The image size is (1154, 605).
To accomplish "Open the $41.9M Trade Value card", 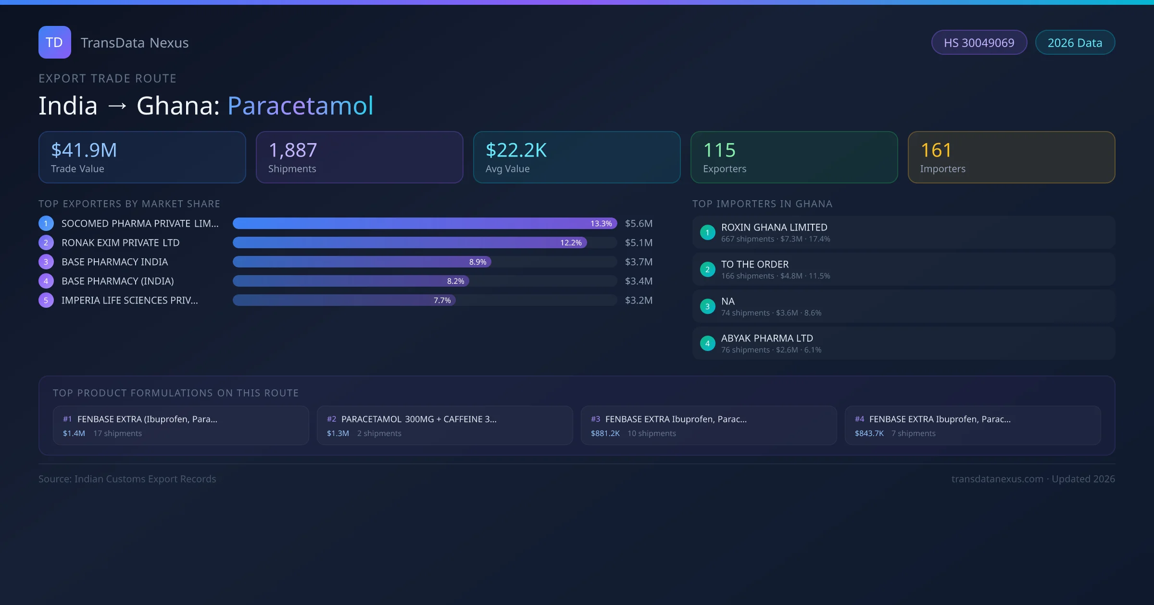I will (x=142, y=157).
